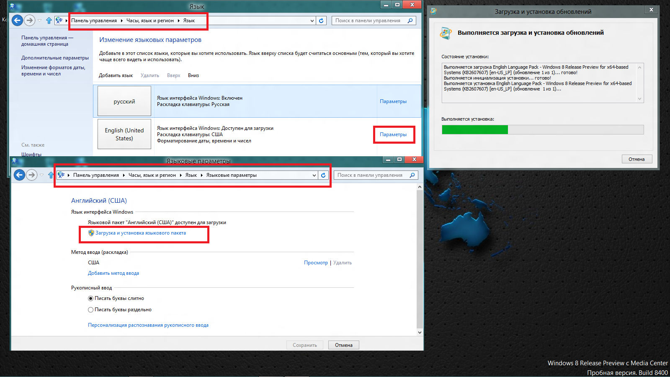Expand the breadcrumb arrow after Панель управления in the Язык window
670x377 pixels.
[x=122, y=21]
